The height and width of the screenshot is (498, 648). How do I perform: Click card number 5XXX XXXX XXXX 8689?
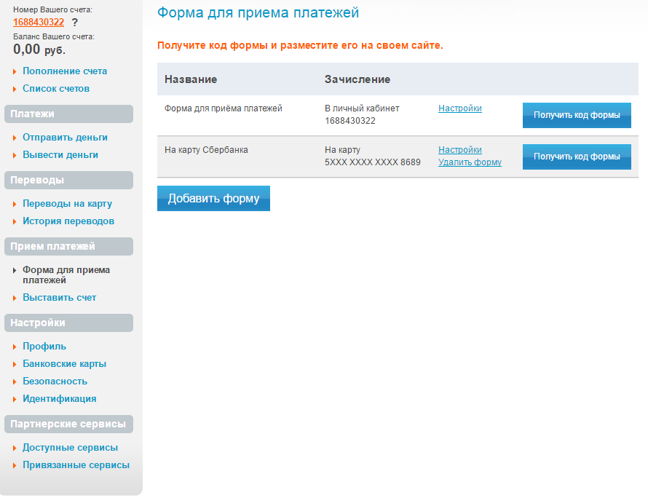[372, 162]
